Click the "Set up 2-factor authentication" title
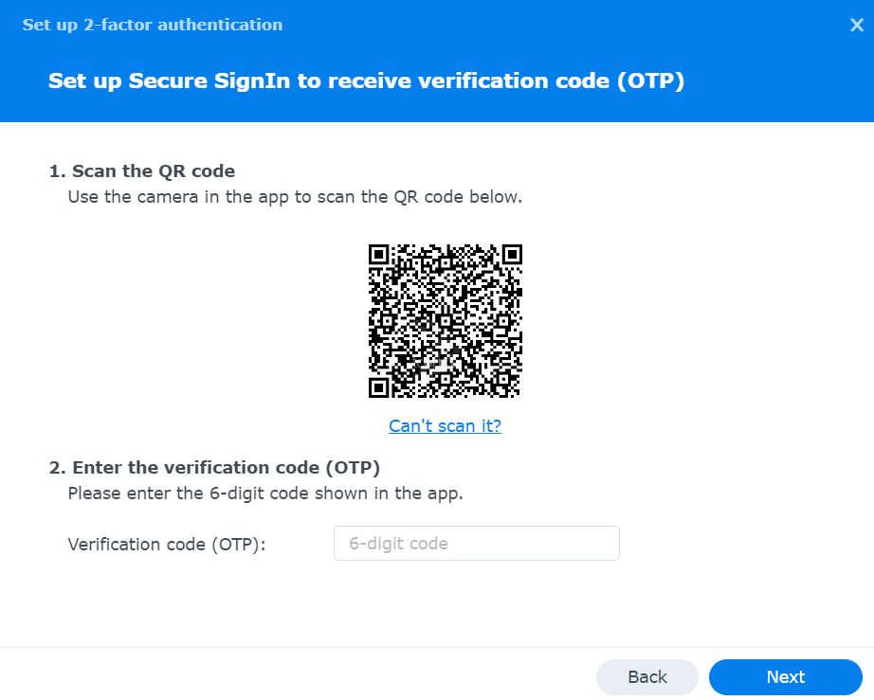This screenshot has width=874, height=700. pos(153,25)
